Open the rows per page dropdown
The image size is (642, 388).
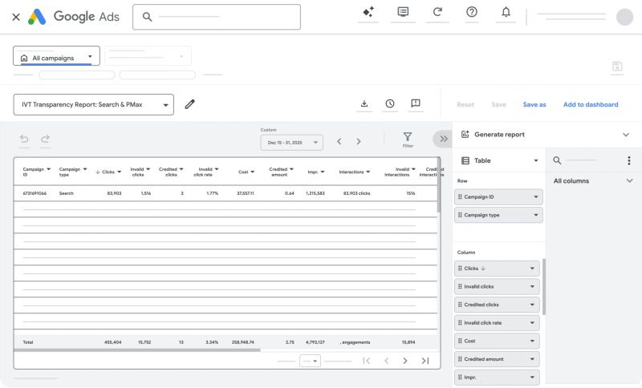tap(310, 361)
